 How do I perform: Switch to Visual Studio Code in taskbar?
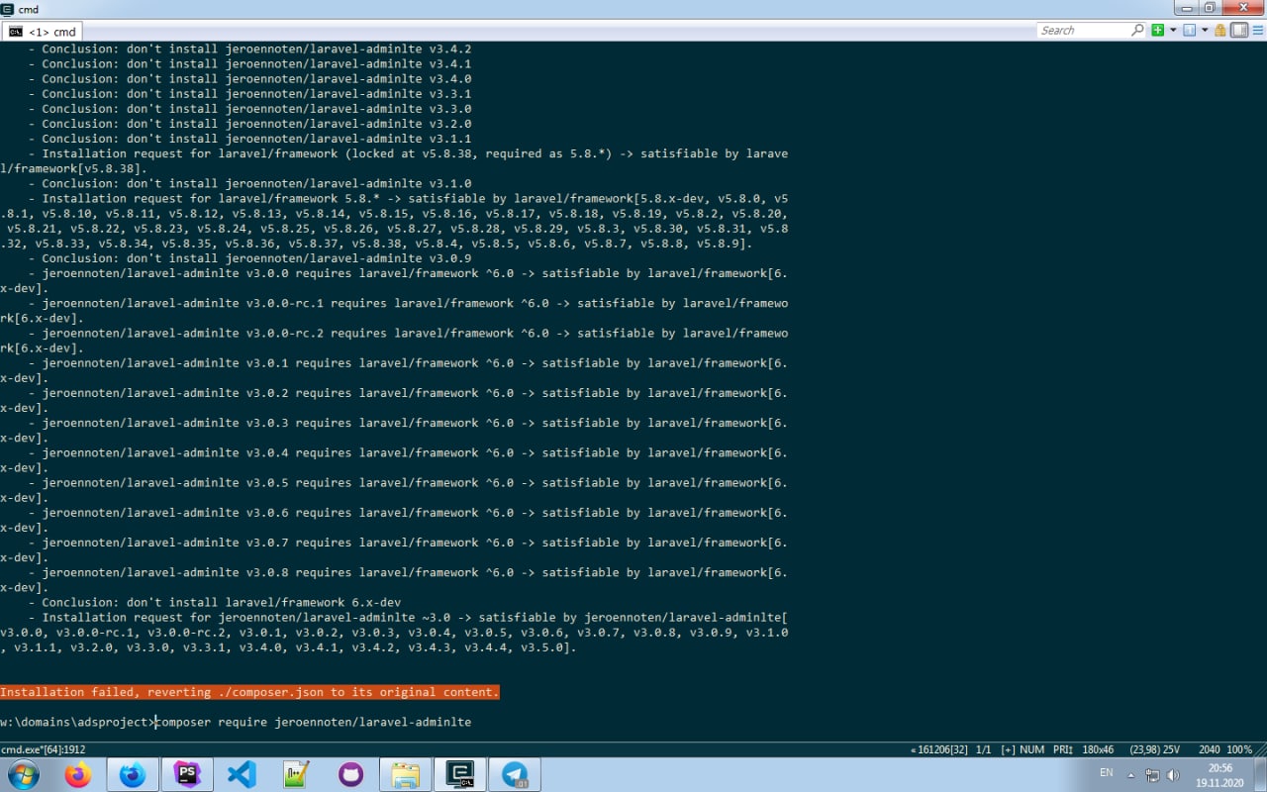pos(242,774)
